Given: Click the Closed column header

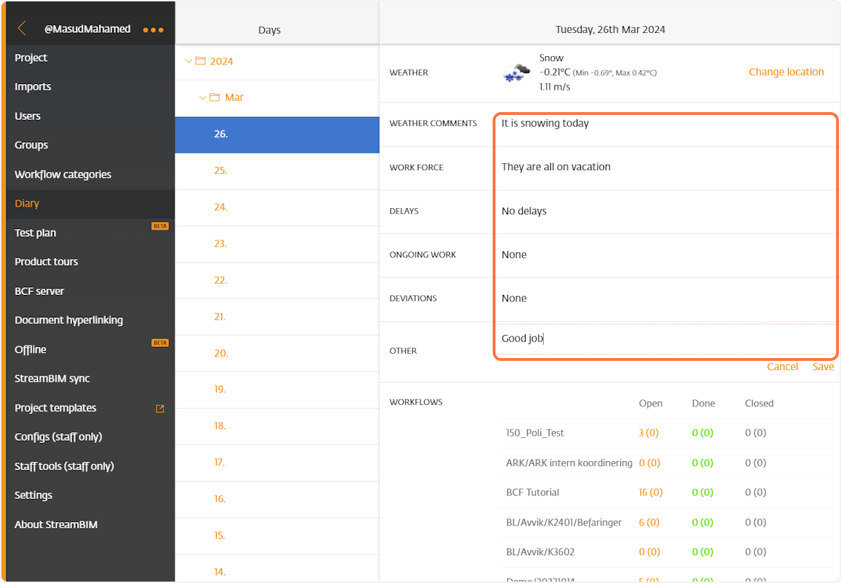Looking at the screenshot, I should pyautogui.click(x=759, y=404).
